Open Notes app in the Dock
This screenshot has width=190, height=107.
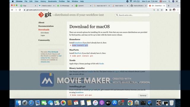[89, 103]
